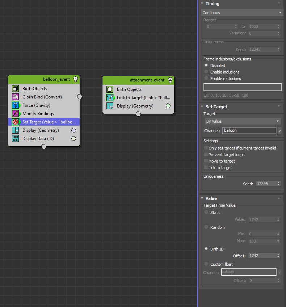Check the Prevent target loops option
The width and height of the screenshot is (286, 307).
click(x=206, y=155)
